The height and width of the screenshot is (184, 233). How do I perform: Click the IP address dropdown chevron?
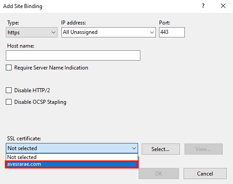(x=152, y=33)
